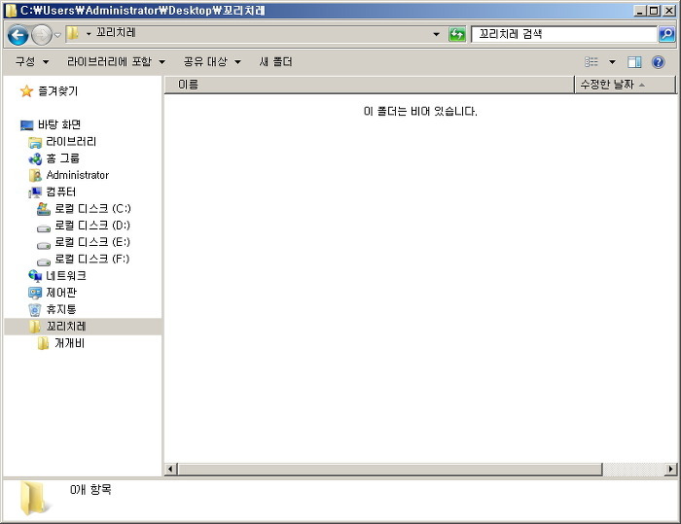This screenshot has height=524, width=681.
Task: Click the horizontal scrollbar left arrow
Action: (170, 469)
